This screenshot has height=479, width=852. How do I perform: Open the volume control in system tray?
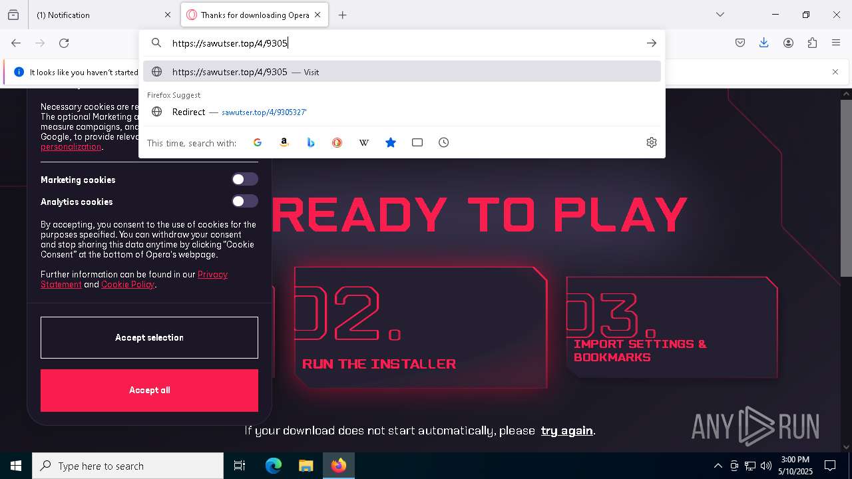(x=766, y=466)
